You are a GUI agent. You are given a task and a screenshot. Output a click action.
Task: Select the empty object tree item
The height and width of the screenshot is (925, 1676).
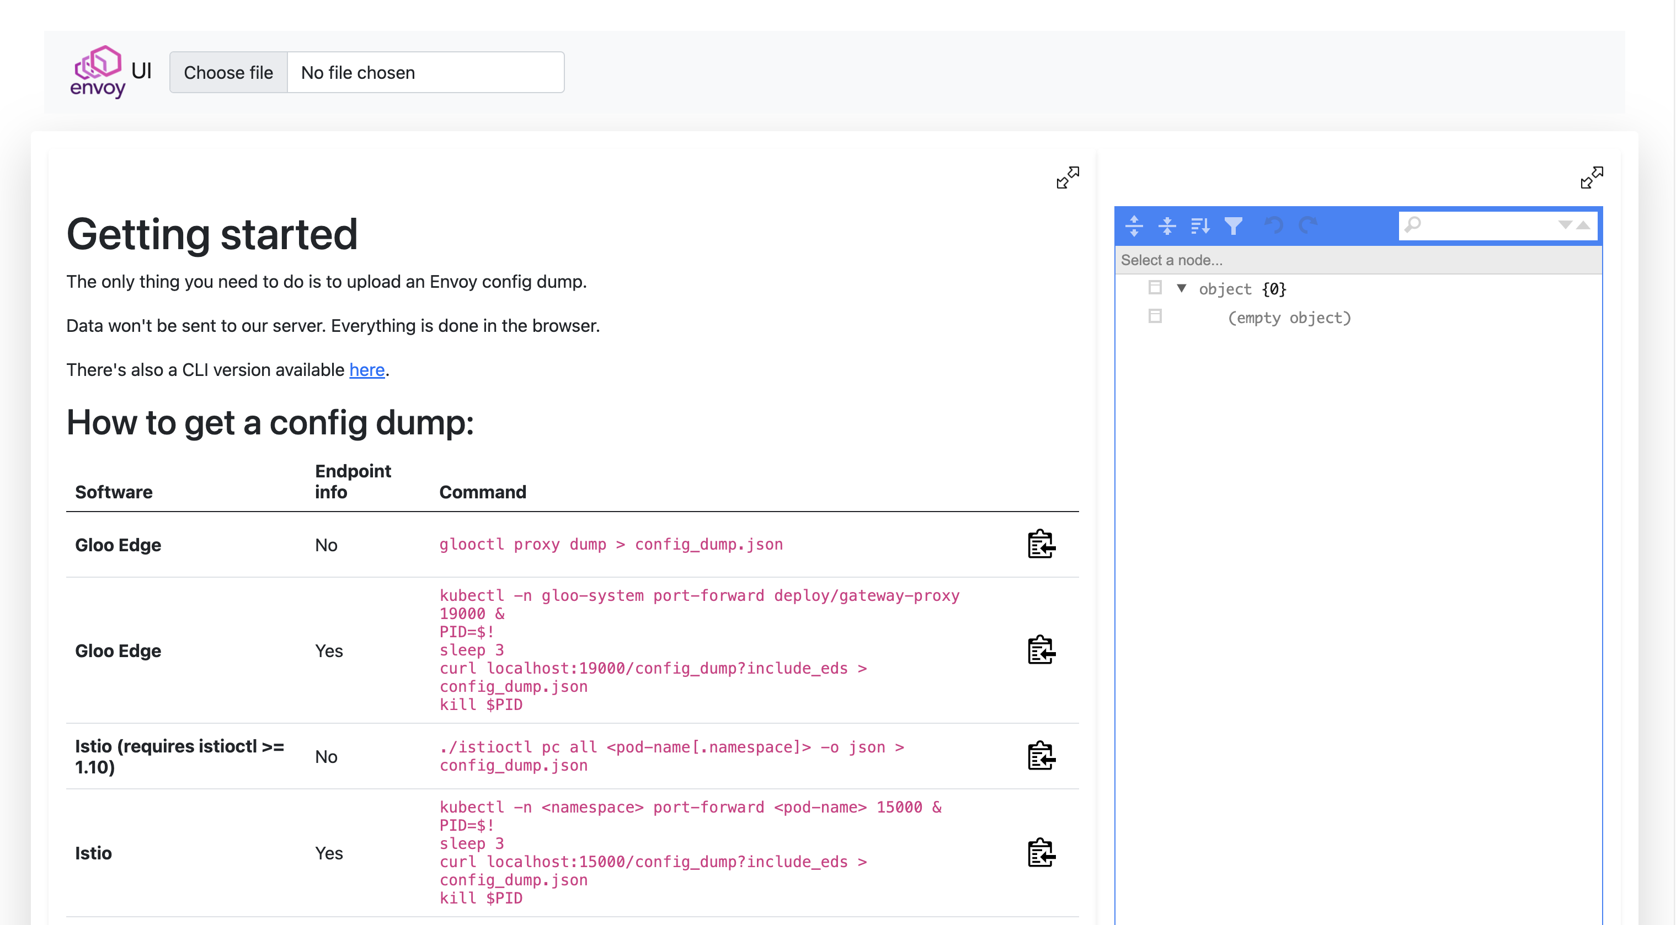[1288, 316]
